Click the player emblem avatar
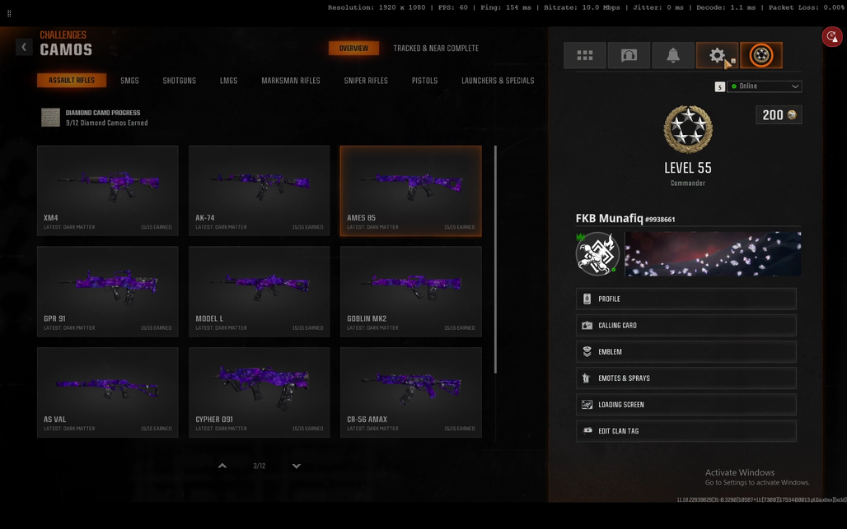This screenshot has width=847, height=529. 597,254
